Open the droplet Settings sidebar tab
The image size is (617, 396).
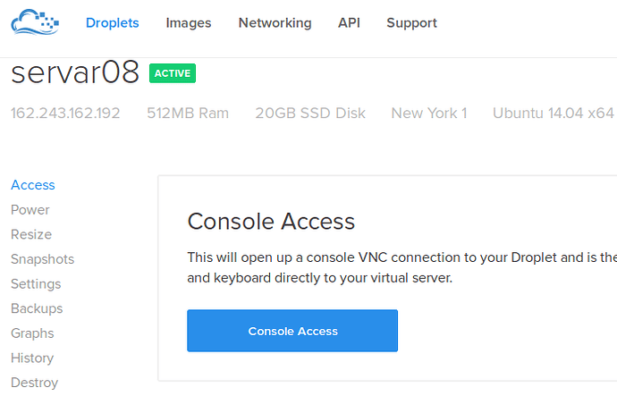36,284
